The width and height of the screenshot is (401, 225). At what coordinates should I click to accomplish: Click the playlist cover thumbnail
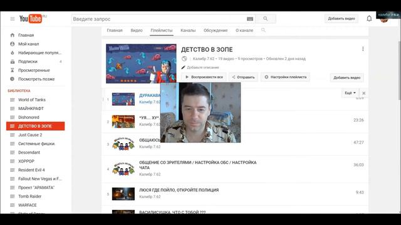[x=141, y=64]
